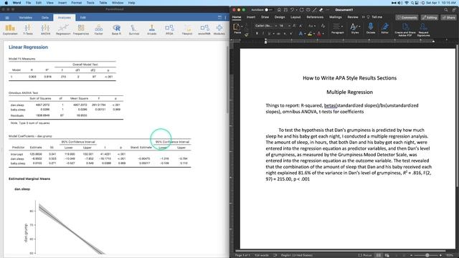459x258 pixels.
Task: Choose the text highlight color swatch
Action: pyautogui.click(x=310, y=34)
